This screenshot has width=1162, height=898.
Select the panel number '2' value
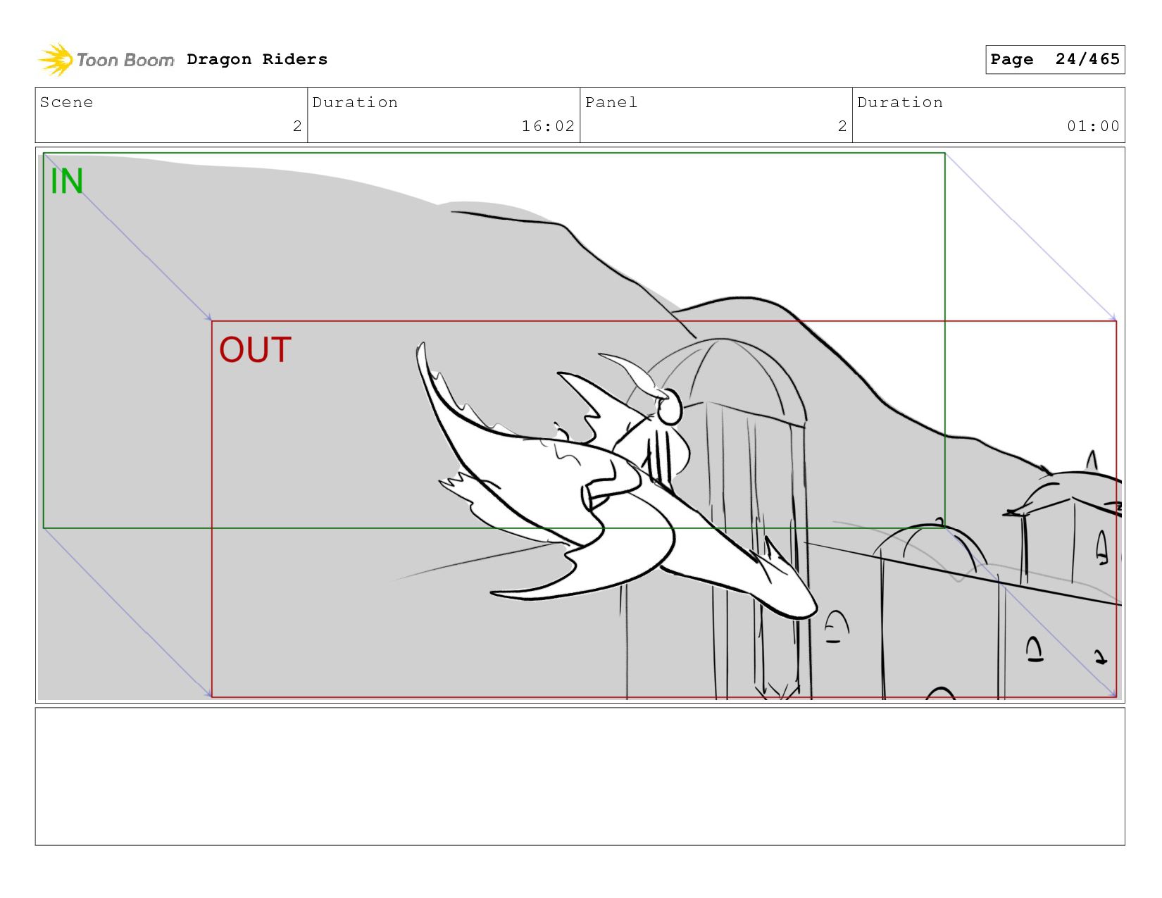(x=842, y=126)
